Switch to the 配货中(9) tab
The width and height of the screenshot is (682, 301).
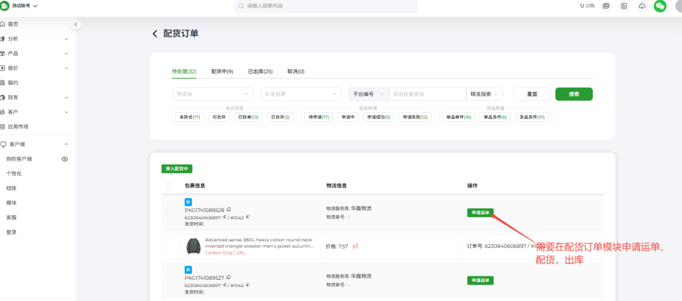tap(222, 72)
